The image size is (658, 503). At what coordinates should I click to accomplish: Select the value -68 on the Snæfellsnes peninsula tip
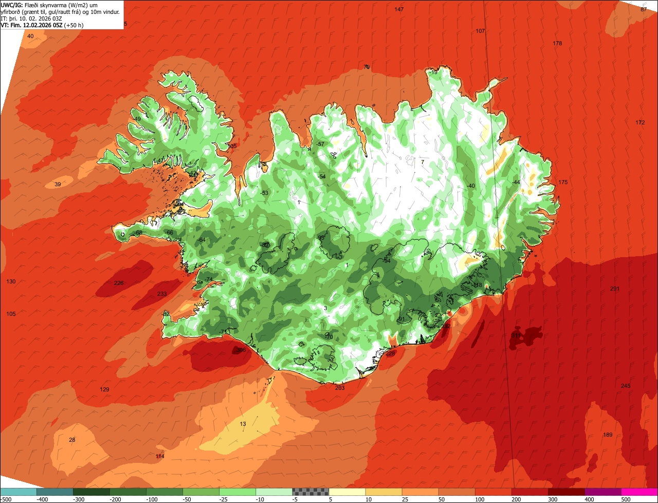pyautogui.click(x=139, y=232)
